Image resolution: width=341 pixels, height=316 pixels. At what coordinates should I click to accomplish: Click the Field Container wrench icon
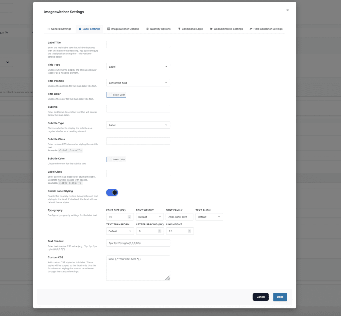point(251,29)
